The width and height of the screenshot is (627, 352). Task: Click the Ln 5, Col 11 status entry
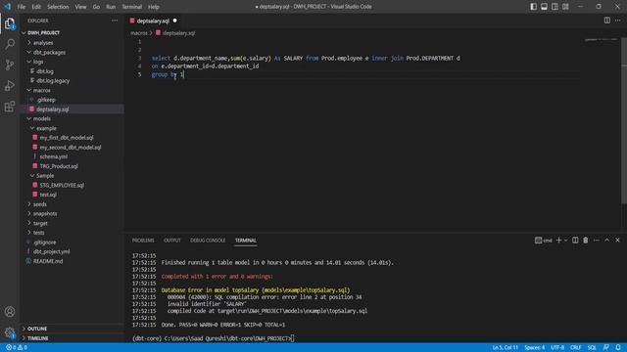coord(506,348)
